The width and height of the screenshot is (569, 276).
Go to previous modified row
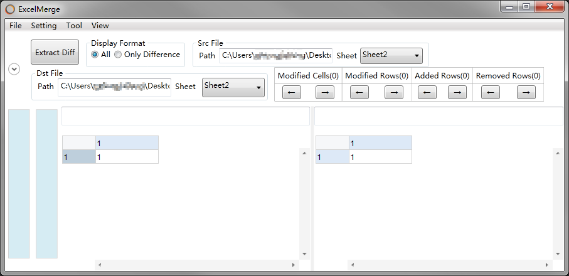click(x=359, y=92)
